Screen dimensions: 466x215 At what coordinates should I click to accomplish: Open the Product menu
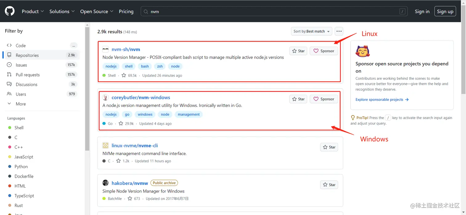pyautogui.click(x=33, y=11)
